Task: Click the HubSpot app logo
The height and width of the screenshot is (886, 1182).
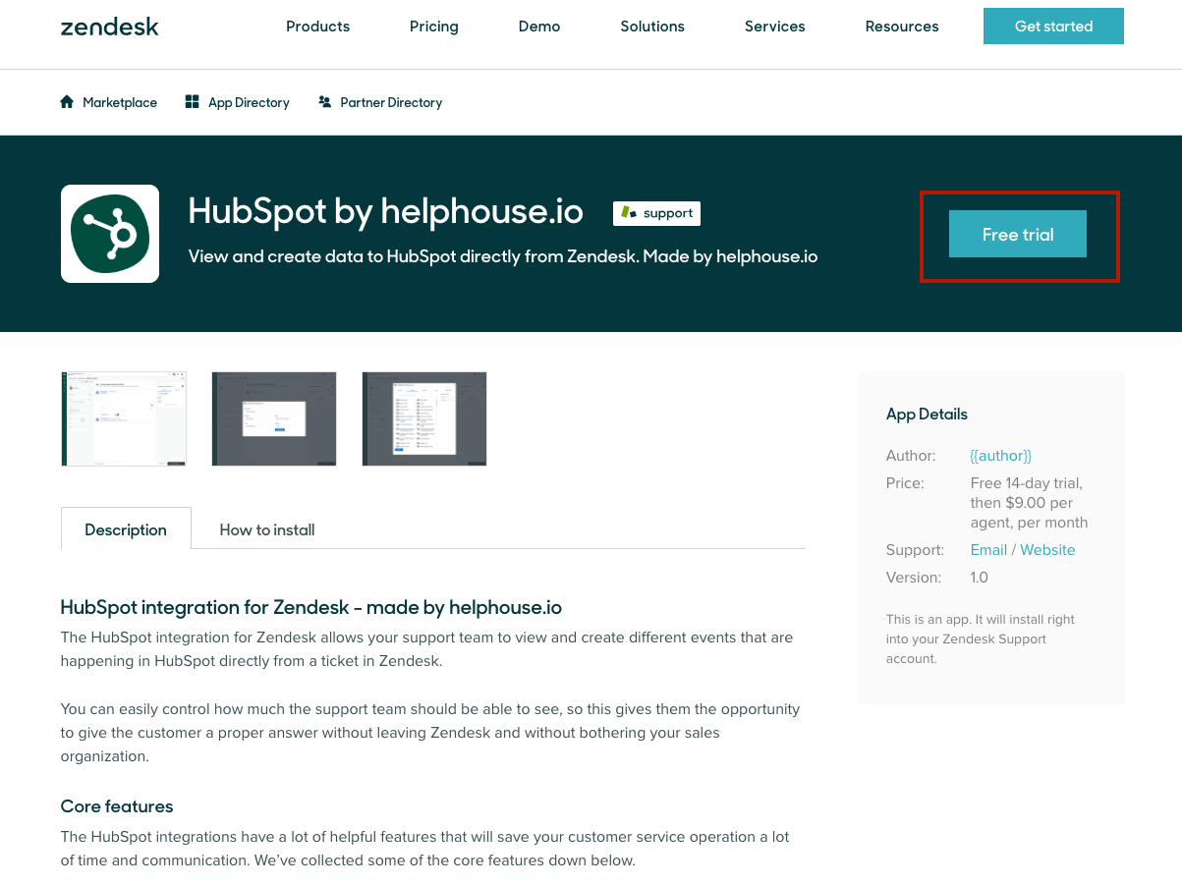Action: coord(110,234)
